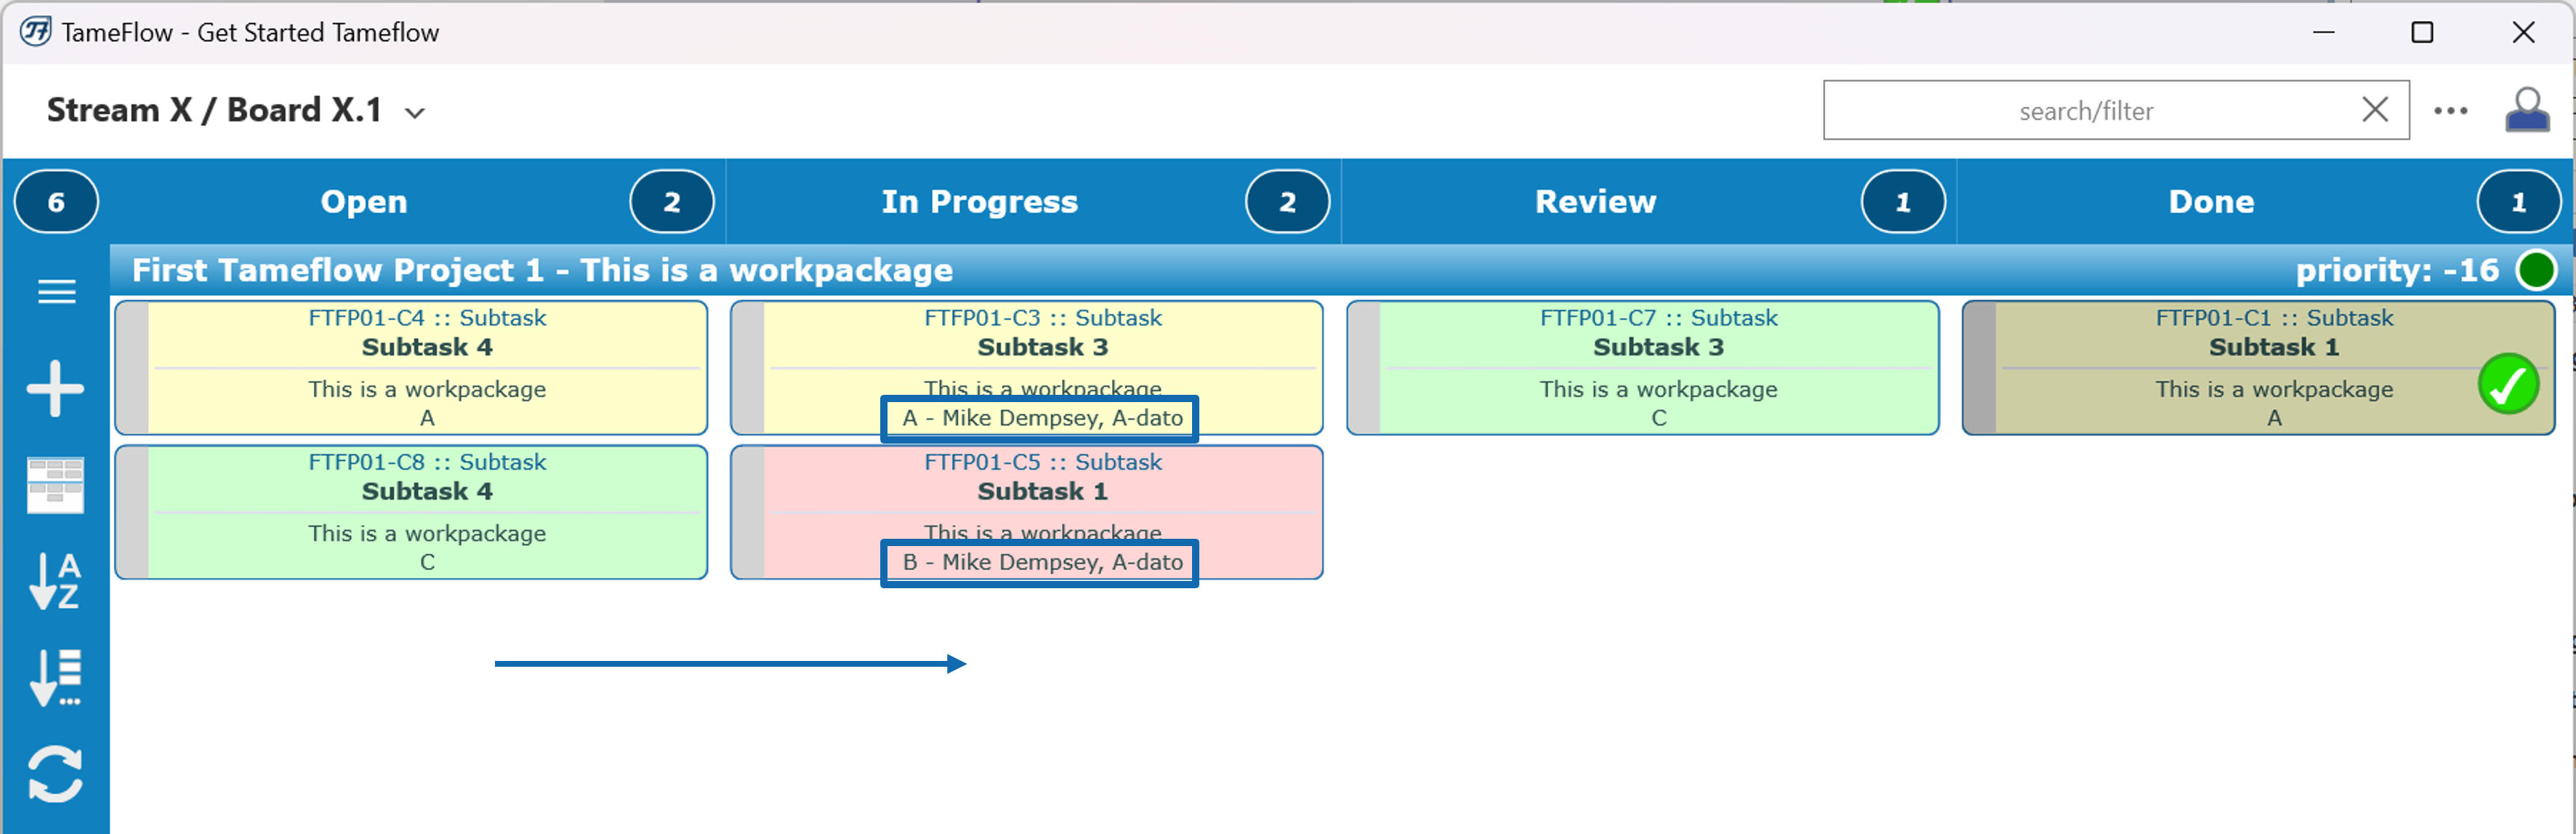Screen dimensions: 2576x834
Task: Minimize the TameFlow window
Action: (x=2324, y=32)
